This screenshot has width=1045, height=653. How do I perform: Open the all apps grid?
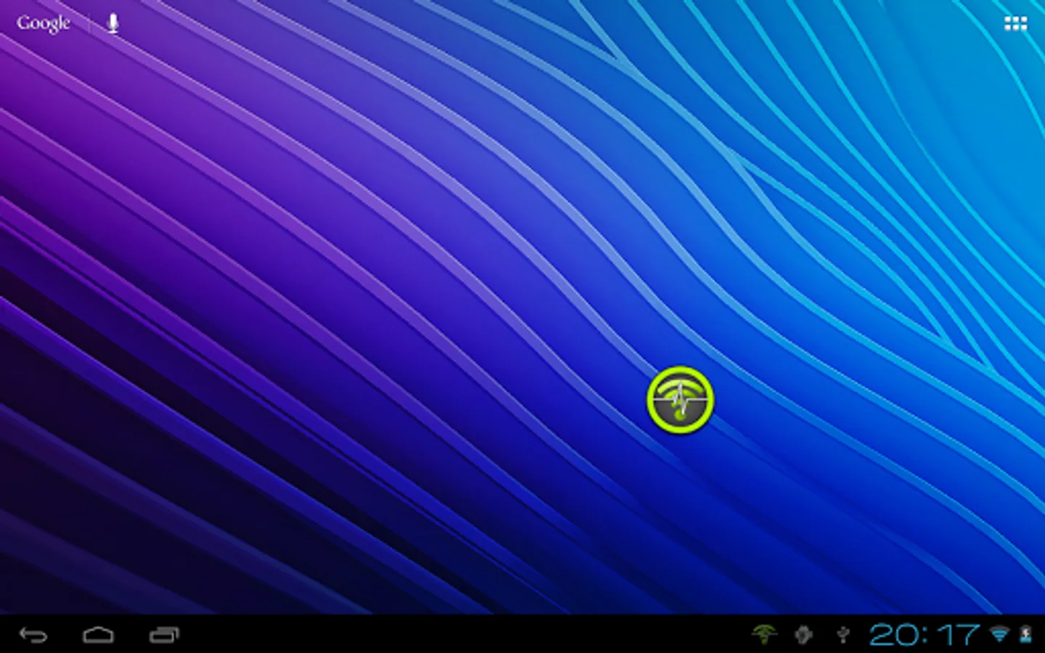1015,24
